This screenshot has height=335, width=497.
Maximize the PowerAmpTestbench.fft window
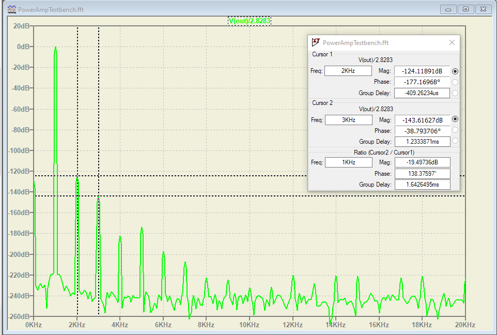tap(465, 9)
